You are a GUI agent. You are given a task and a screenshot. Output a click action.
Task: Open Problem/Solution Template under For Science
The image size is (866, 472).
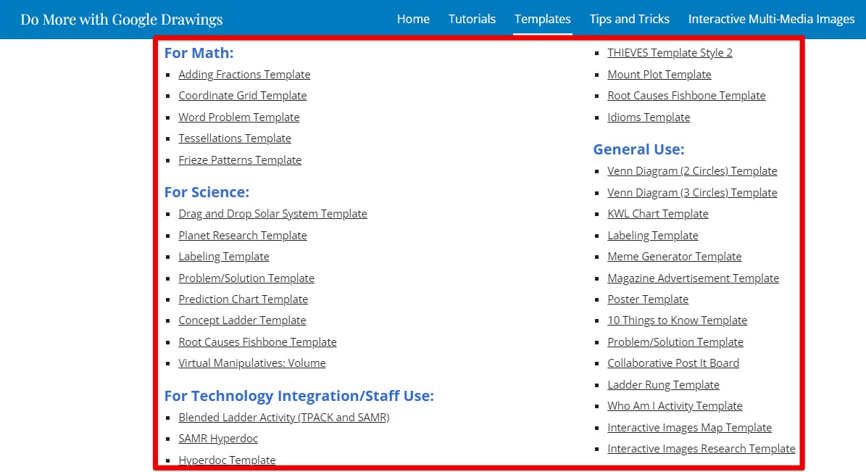[246, 278]
